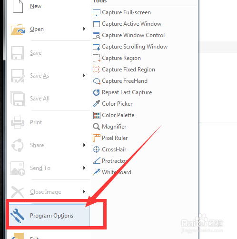This screenshot has width=237, height=239.
Task: Click the Send To picture icon
Action: click(x=18, y=169)
